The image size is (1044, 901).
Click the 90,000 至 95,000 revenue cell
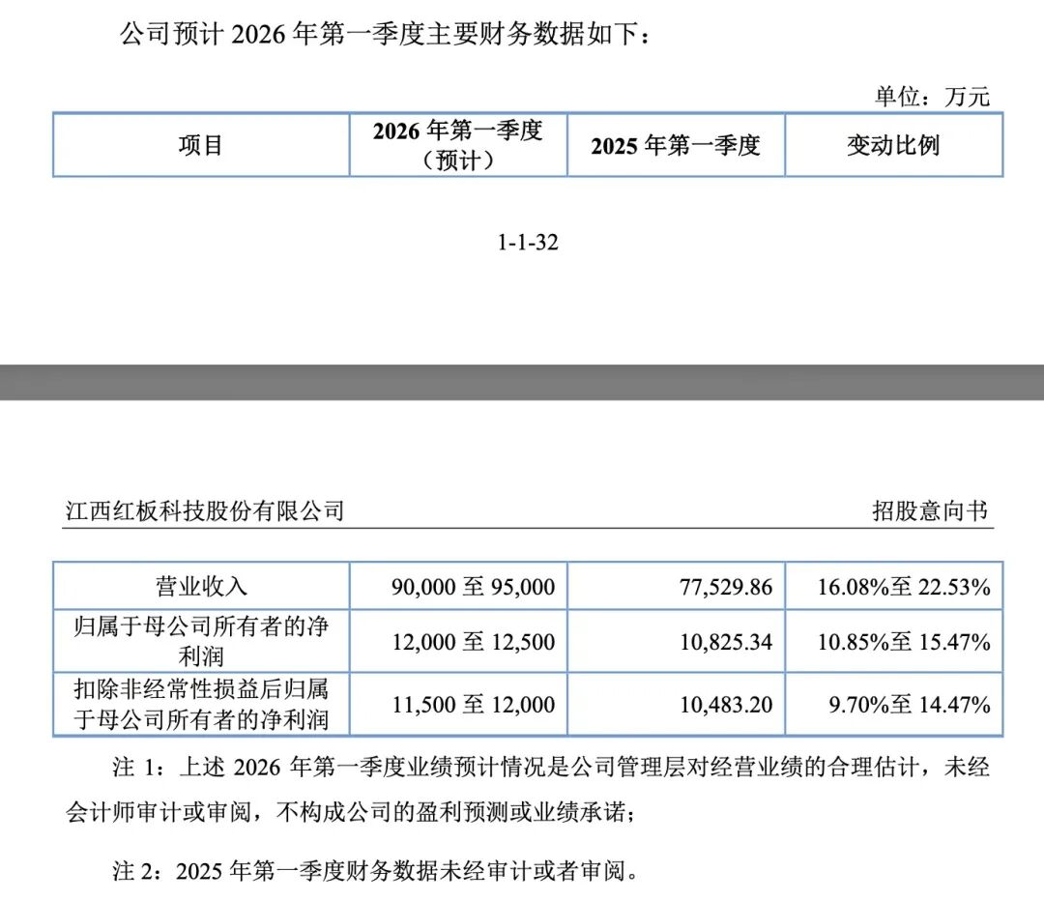point(474,587)
